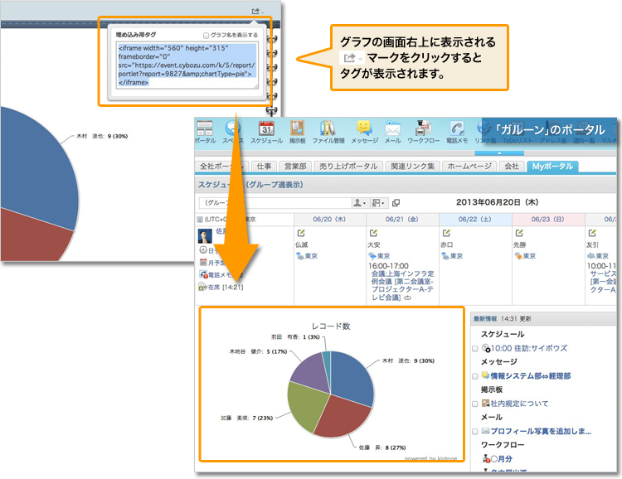Click the add-appointment icon under 06/21 (金)

[x=374, y=232]
